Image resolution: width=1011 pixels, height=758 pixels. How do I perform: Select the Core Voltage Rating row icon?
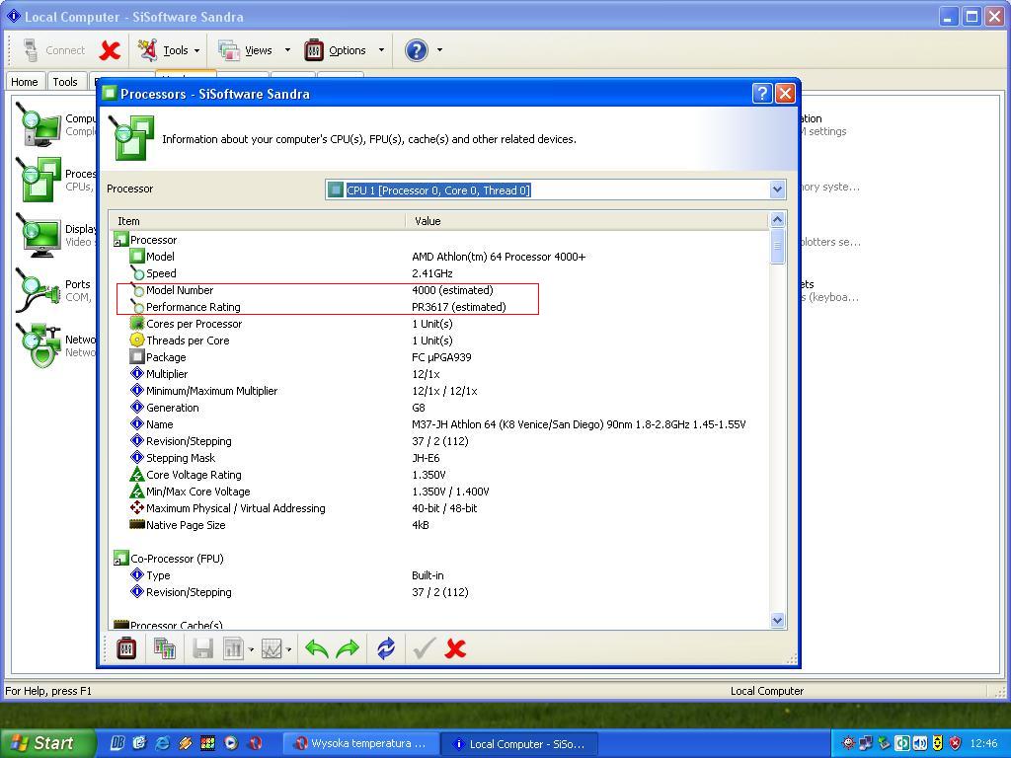(136, 475)
